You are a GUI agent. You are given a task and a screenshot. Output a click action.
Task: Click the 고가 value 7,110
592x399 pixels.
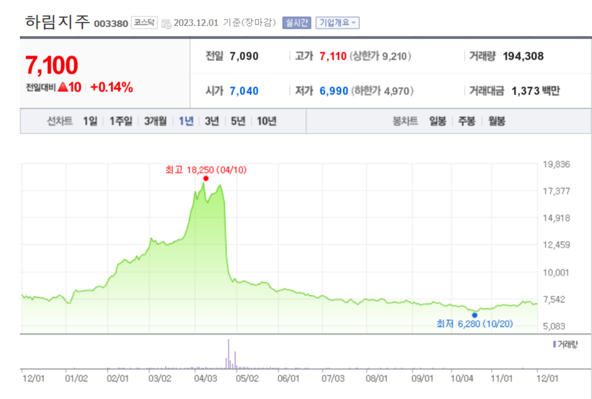333,56
